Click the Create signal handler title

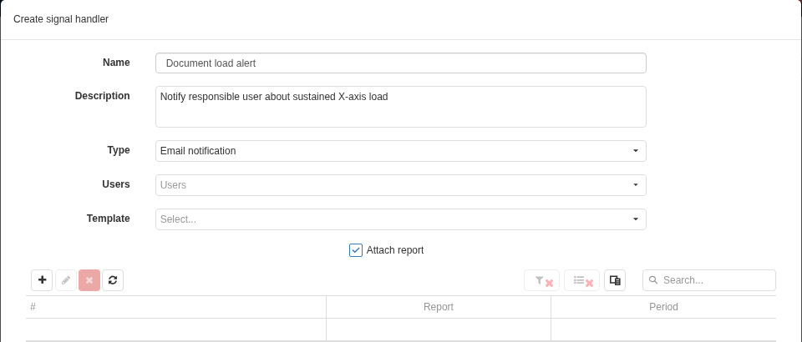[x=61, y=19]
